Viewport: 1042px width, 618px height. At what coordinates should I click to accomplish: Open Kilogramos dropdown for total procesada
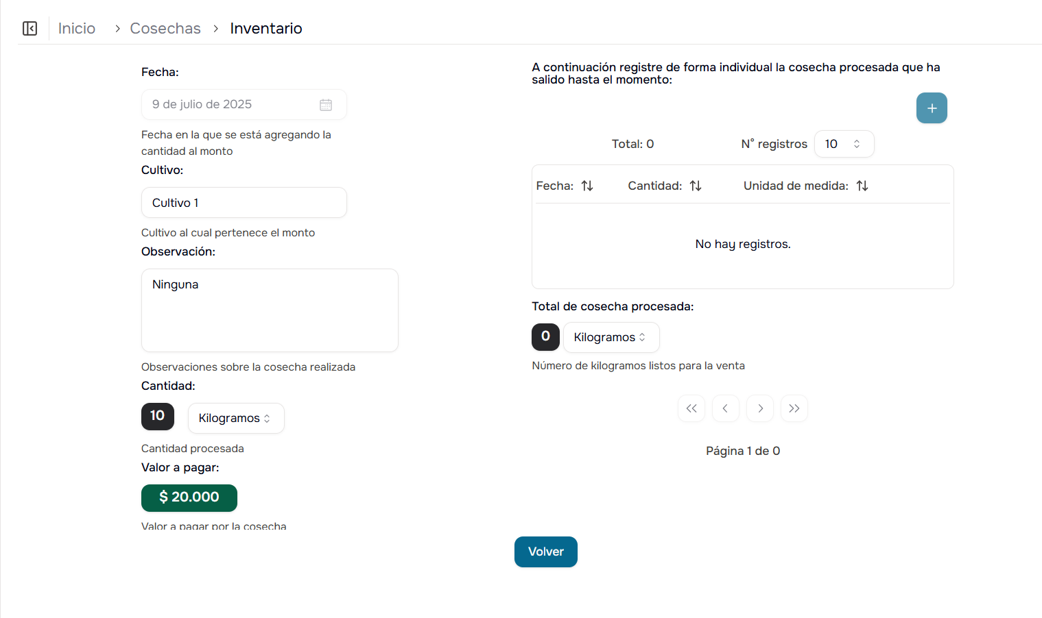[x=611, y=337]
